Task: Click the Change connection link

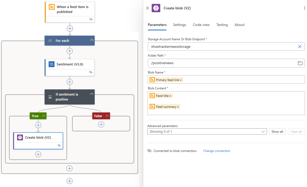Action: pyautogui.click(x=217, y=151)
